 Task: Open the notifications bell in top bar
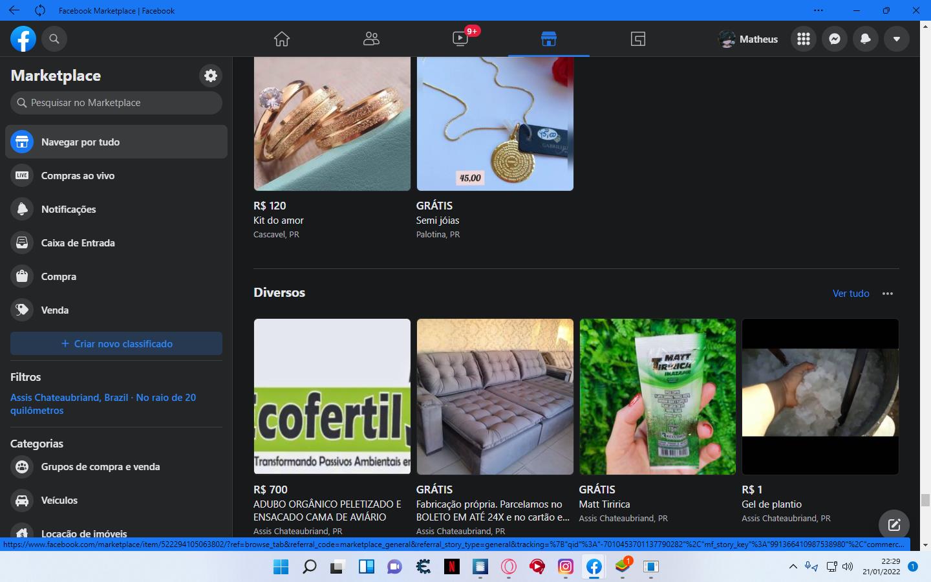[x=866, y=39]
